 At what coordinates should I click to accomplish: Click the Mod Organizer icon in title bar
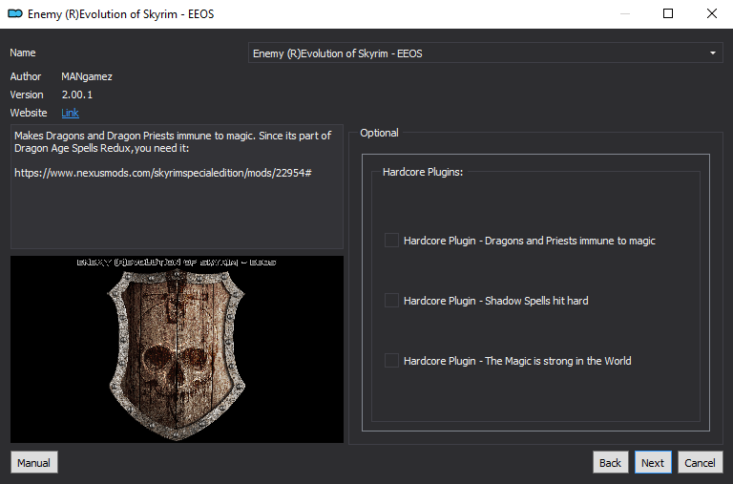click(15, 14)
